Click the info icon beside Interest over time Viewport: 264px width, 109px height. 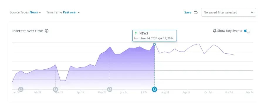click(47, 31)
